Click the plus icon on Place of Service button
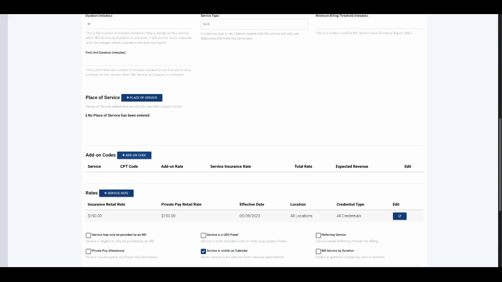This screenshot has width=502, height=282. coord(128,98)
